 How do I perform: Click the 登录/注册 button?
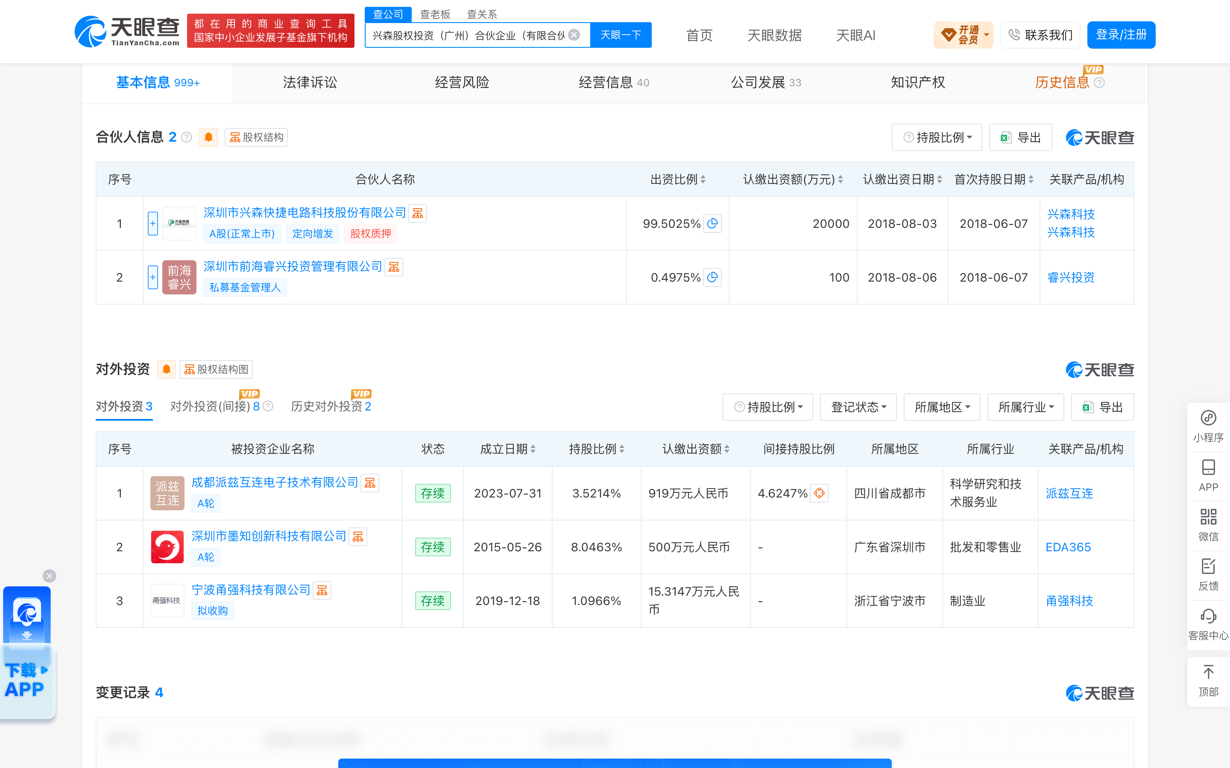coord(1121,35)
